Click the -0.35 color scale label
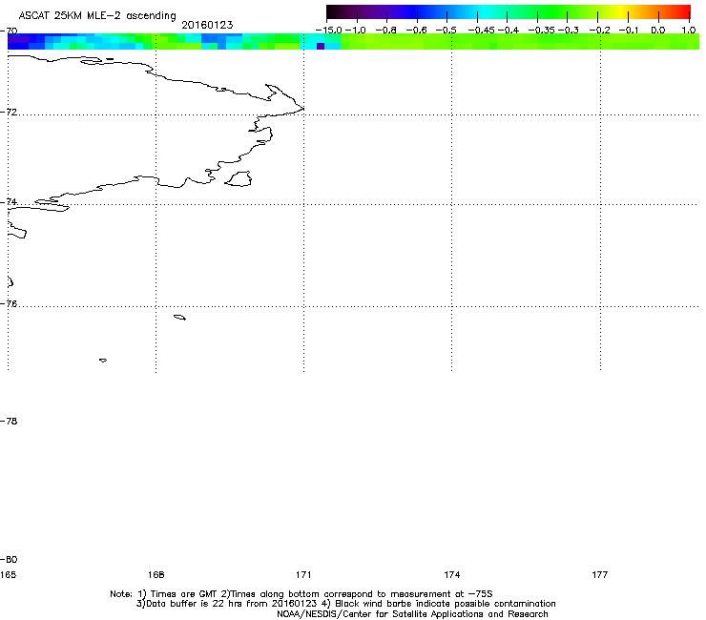 (x=541, y=31)
